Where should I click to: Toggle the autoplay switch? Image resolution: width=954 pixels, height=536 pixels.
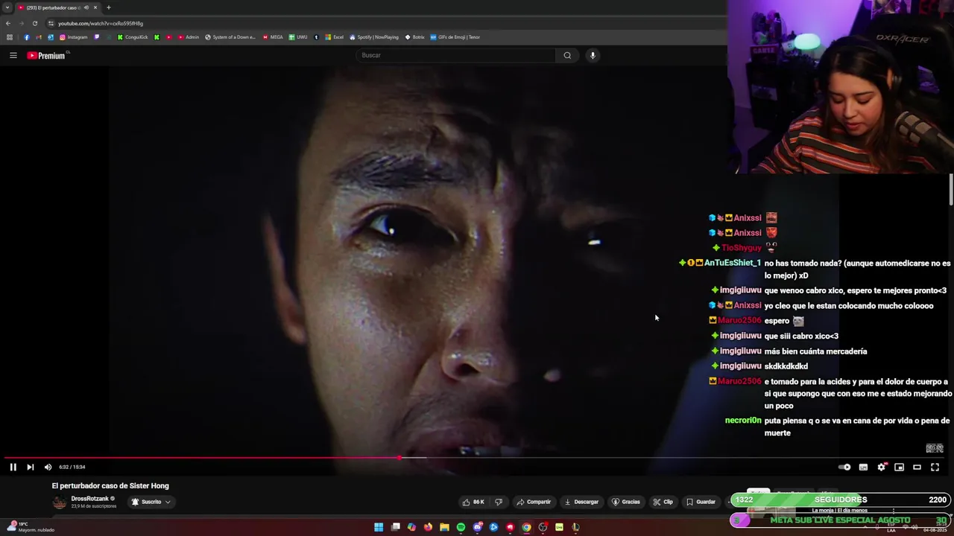[x=844, y=467]
